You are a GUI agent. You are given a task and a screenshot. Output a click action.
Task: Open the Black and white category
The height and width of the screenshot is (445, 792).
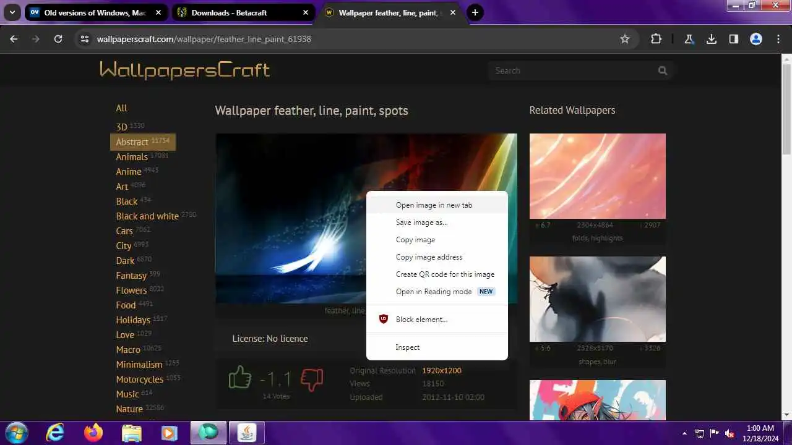click(x=147, y=216)
